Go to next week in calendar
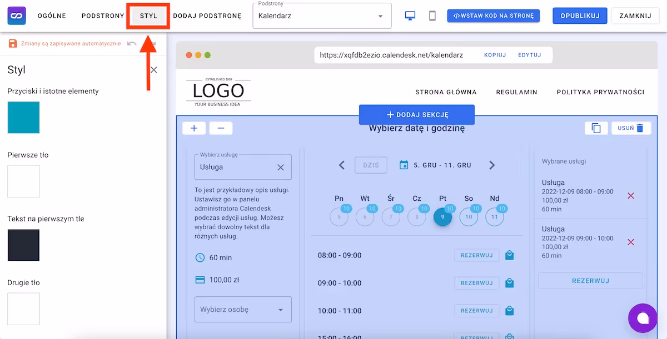This screenshot has width=667, height=339. pyautogui.click(x=491, y=165)
